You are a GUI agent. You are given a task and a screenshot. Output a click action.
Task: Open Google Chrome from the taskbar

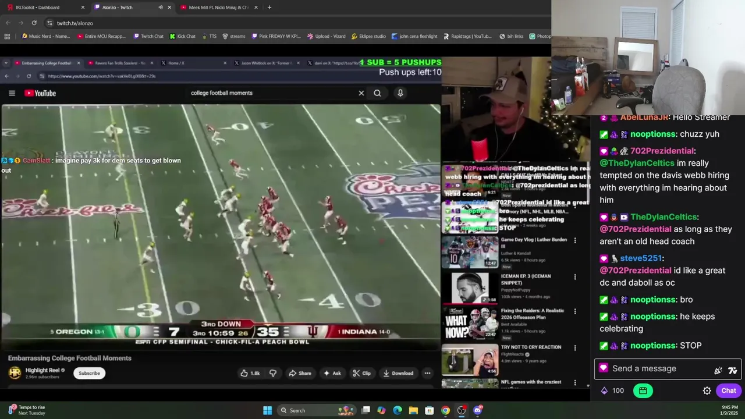445,410
